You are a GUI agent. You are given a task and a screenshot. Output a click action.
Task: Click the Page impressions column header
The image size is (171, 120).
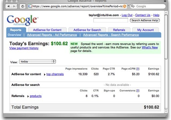click(76, 69)
